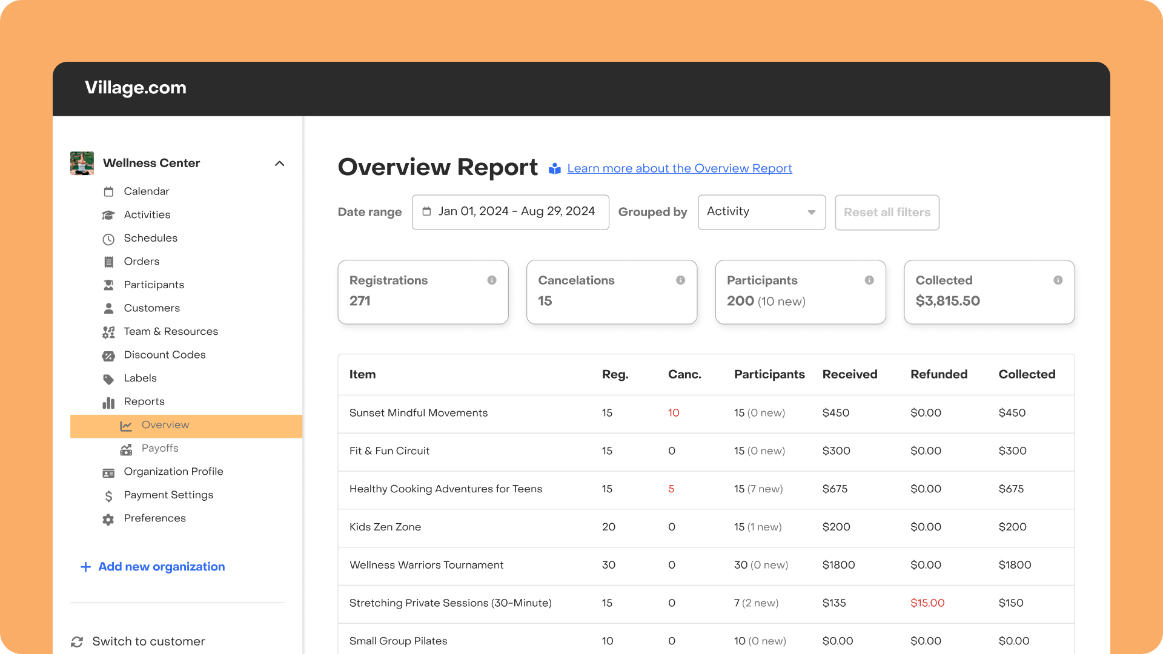Click Switch to customer
This screenshot has height=654, width=1163.
[148, 642]
